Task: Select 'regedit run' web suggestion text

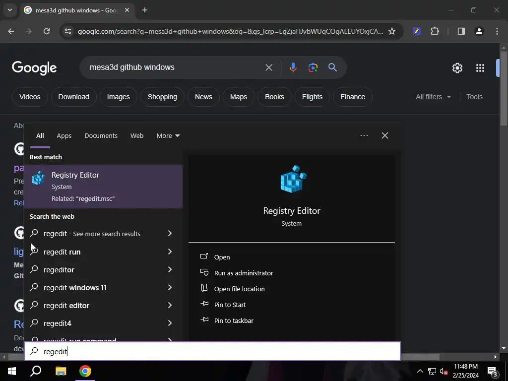Action: click(62, 252)
